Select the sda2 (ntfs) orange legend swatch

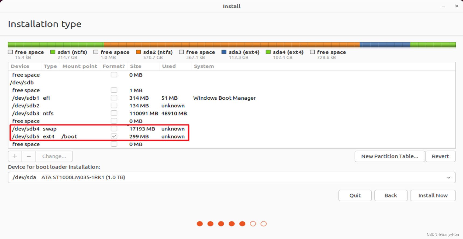tap(139, 52)
